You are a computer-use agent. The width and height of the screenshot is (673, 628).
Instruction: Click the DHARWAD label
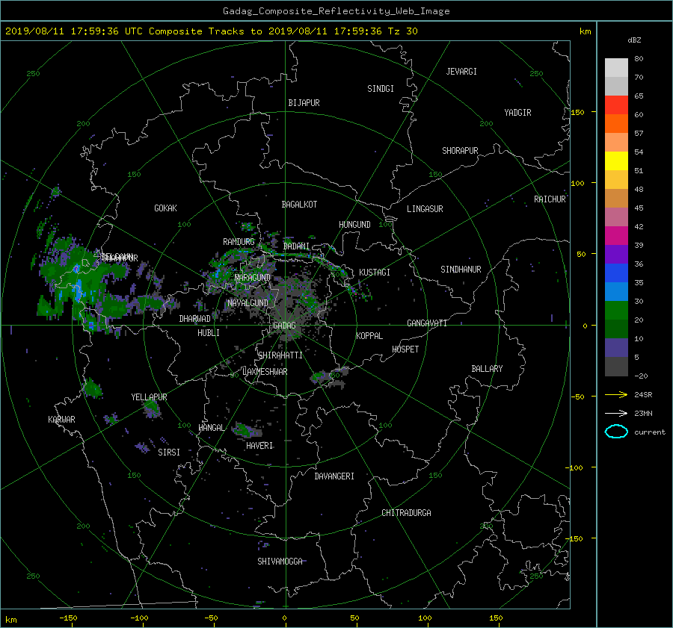pos(194,319)
